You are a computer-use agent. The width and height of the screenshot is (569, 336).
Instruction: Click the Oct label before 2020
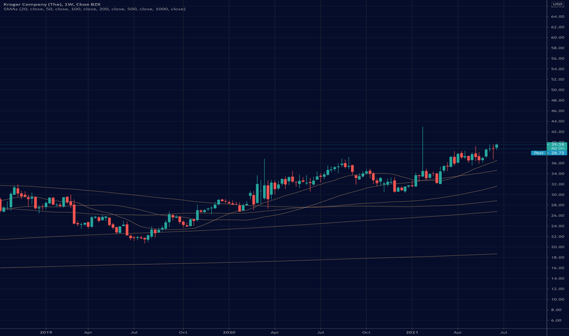click(183, 332)
